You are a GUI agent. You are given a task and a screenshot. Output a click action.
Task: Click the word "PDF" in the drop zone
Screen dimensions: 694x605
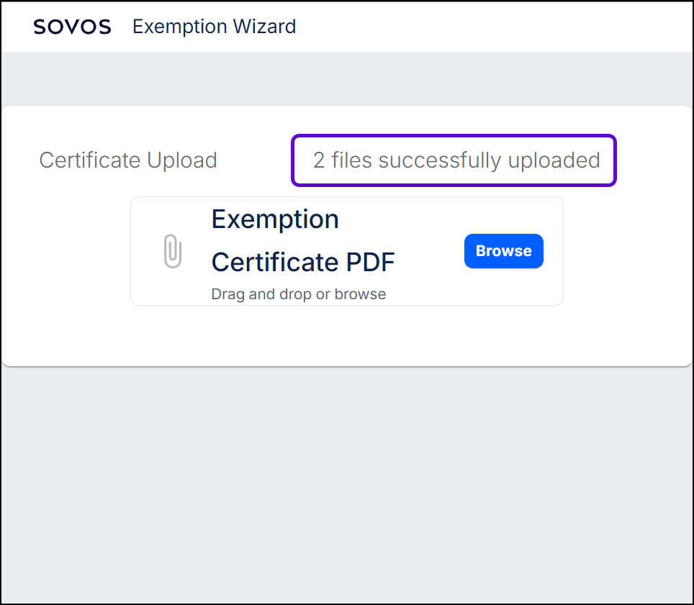click(x=371, y=262)
